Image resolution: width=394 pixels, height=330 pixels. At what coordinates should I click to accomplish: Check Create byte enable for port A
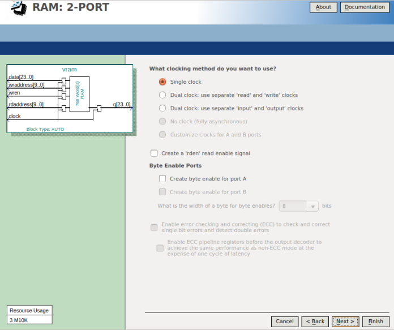[x=162, y=179]
